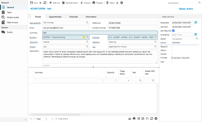
Task: Switch to the Financials tab
Action: click(x=73, y=17)
